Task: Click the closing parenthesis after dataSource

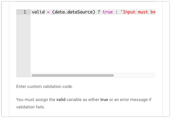Action: 94,12
